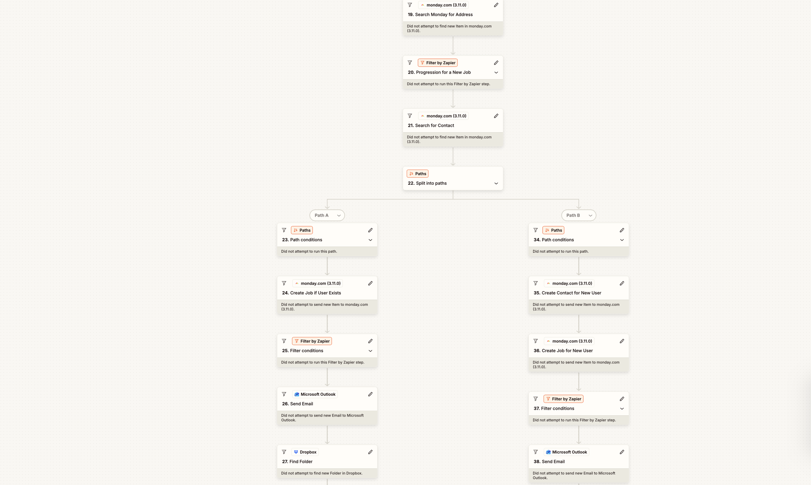Expand step 23 Path conditions chevron
The image size is (811, 485).
coord(370,240)
